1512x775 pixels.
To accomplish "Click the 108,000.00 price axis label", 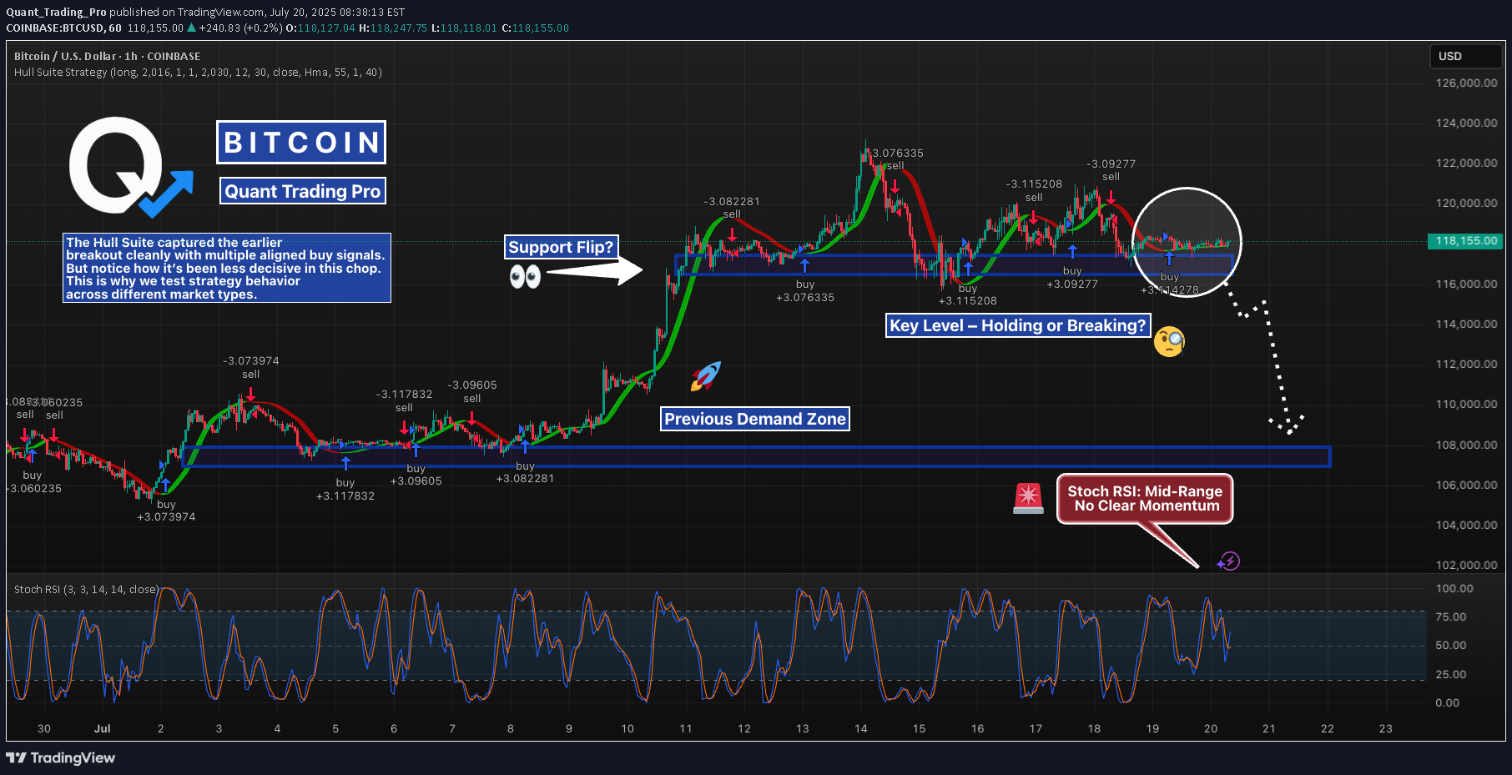I will 1466,445.
